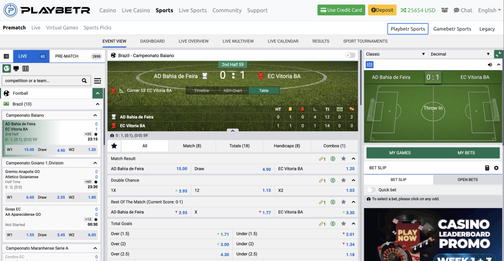Open the sidebar list view icon
The height and width of the screenshot is (261, 504).
point(6,56)
